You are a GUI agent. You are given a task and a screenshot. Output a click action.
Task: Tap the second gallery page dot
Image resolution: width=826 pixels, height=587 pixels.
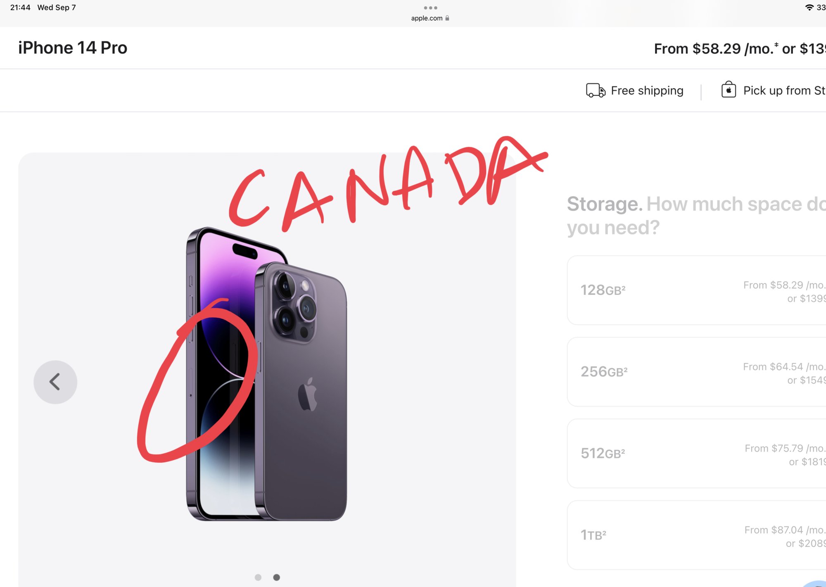pos(277,577)
